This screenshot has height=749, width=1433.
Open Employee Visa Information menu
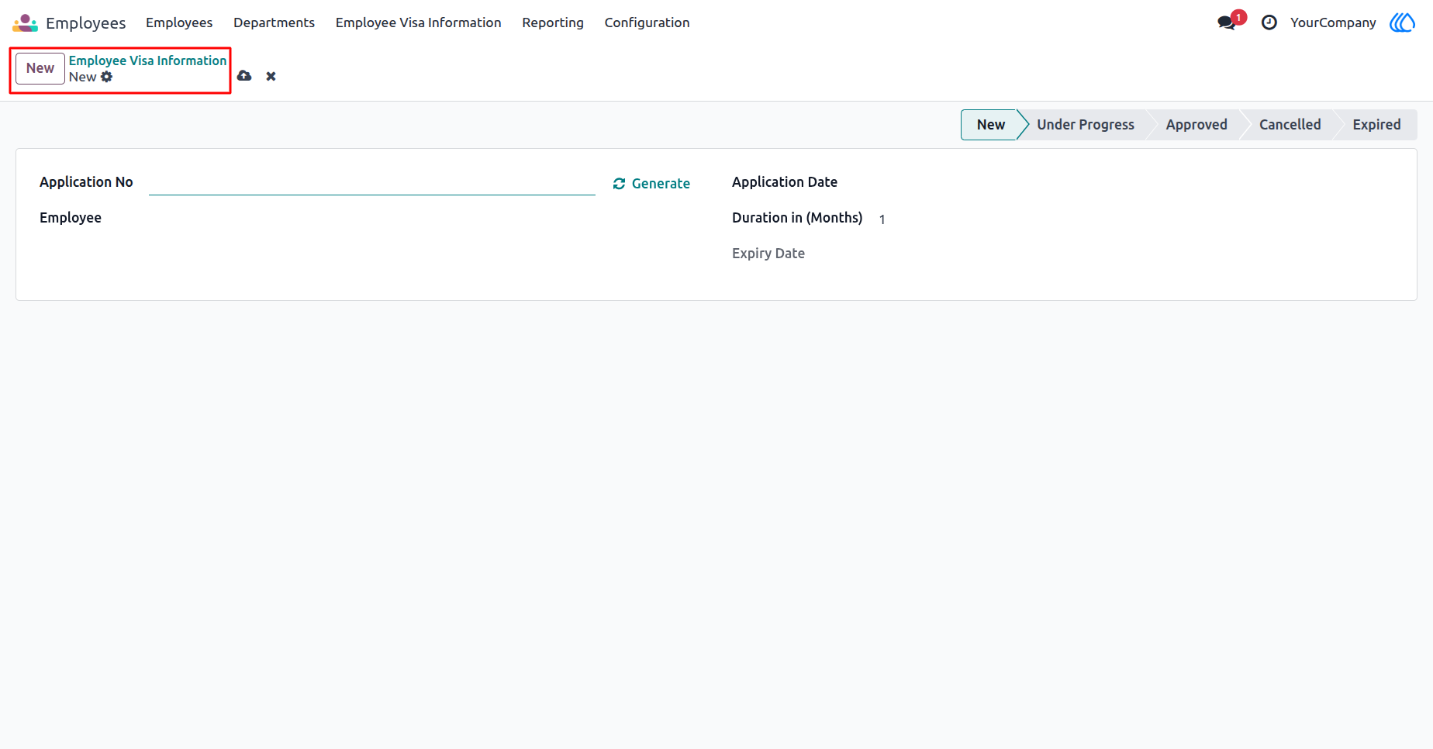pos(418,22)
